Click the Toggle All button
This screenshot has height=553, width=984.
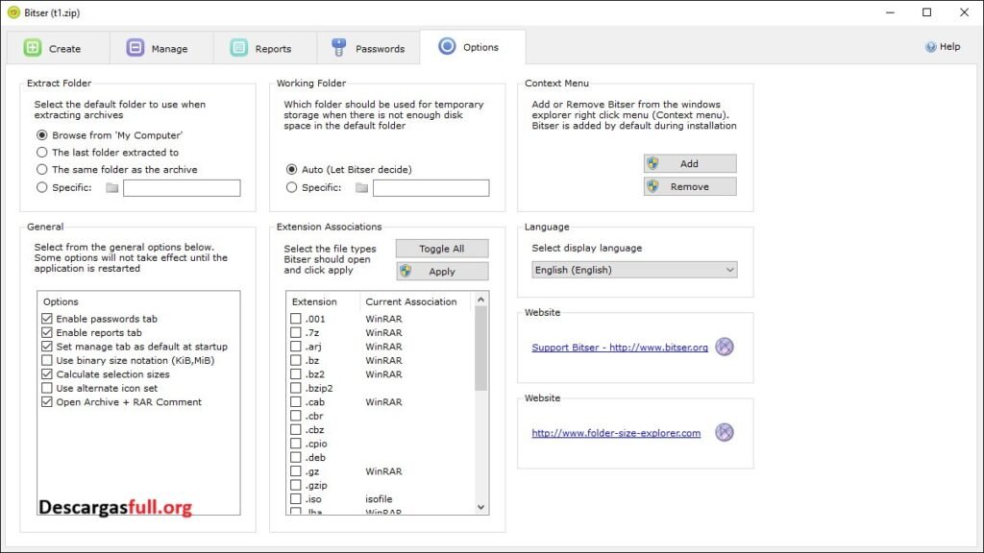(x=441, y=248)
